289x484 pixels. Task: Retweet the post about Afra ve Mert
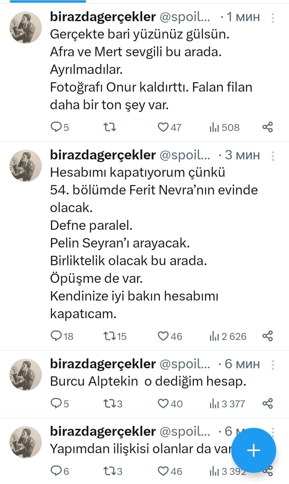[x=110, y=127]
